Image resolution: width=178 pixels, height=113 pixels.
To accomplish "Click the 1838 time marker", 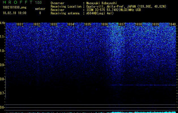I will pos(138,24).
